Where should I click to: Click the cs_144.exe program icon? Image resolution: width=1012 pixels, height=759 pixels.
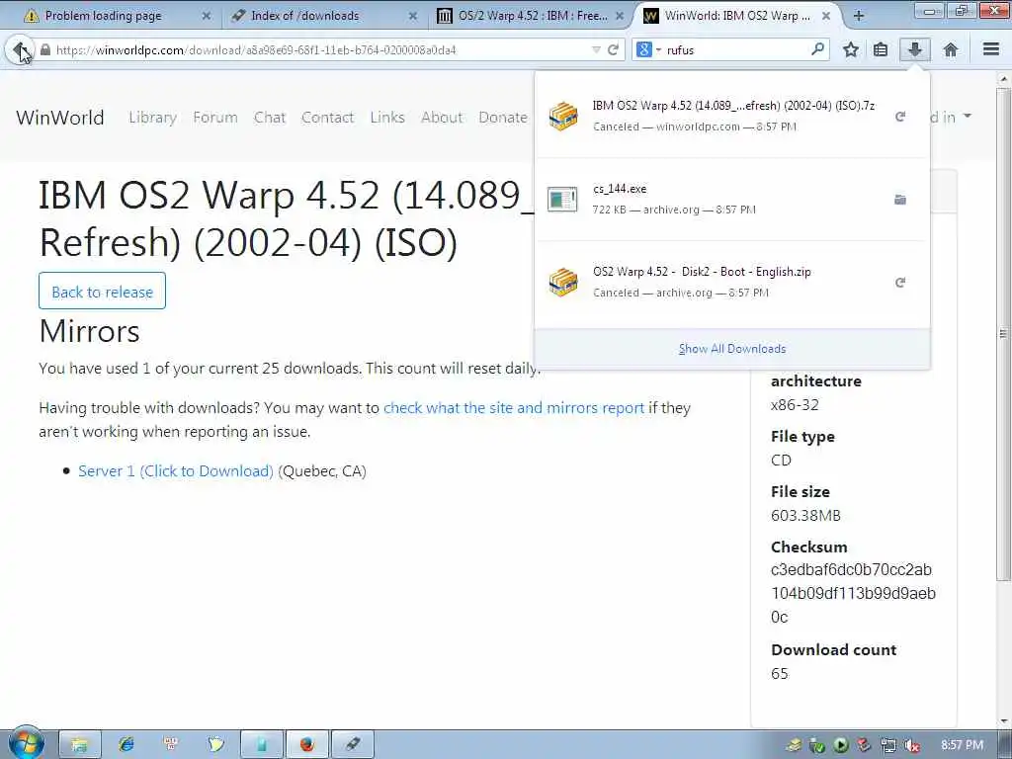(x=562, y=199)
